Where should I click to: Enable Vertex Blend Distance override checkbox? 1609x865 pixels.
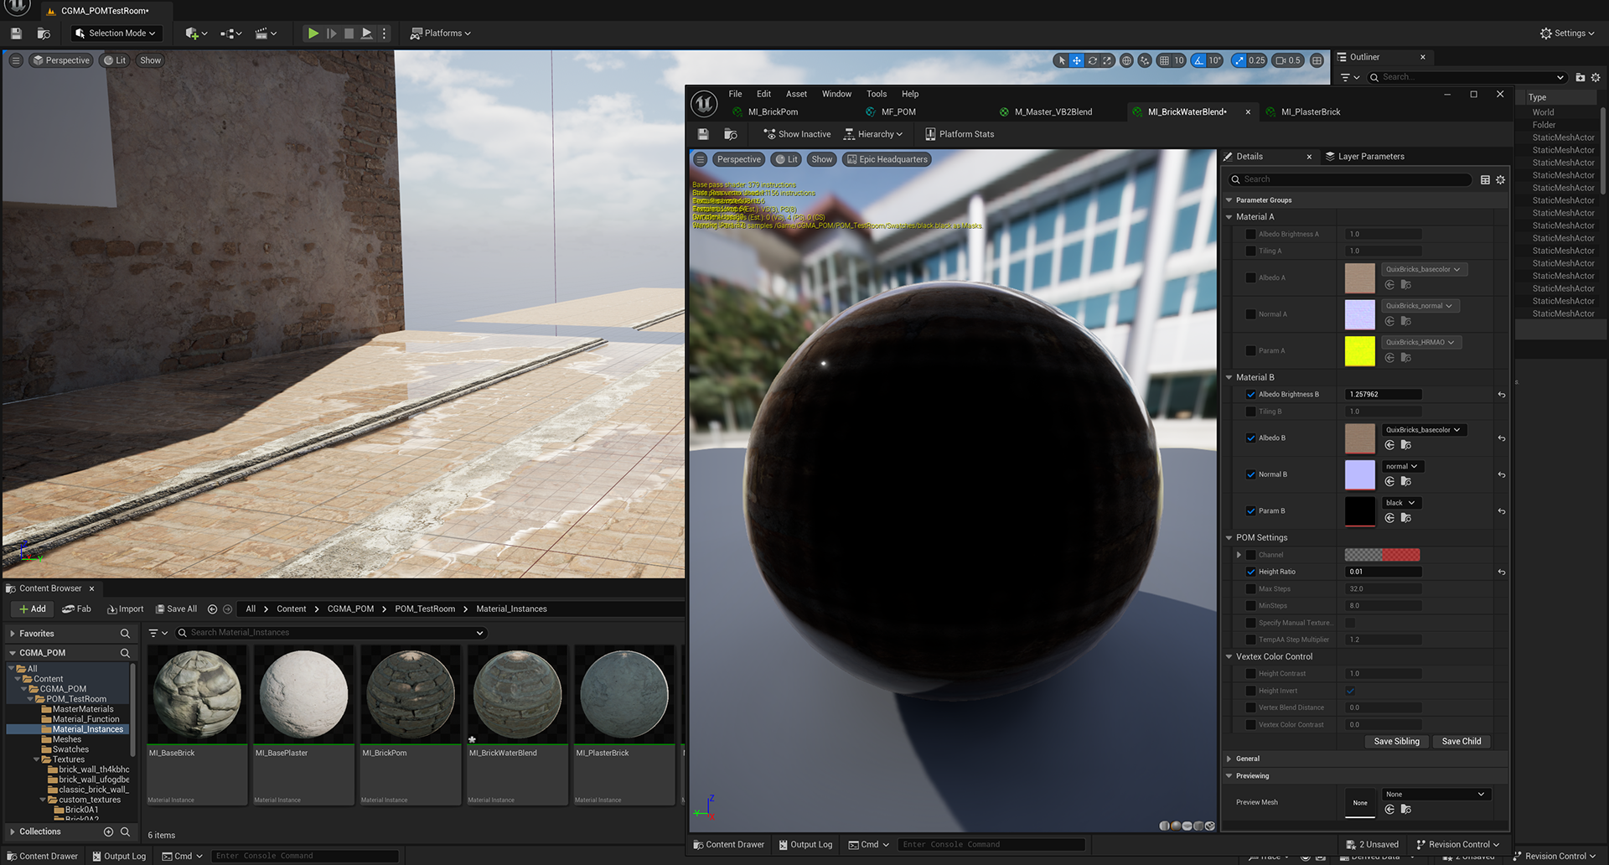click(x=1251, y=707)
